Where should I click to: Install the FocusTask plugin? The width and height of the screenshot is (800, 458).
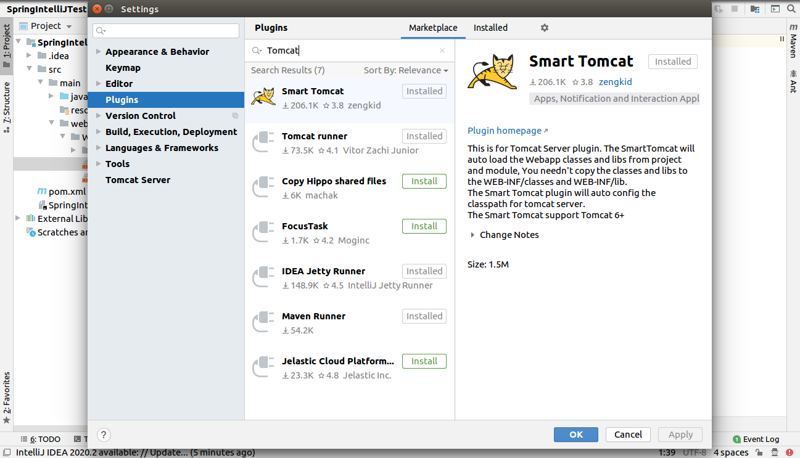click(x=424, y=226)
